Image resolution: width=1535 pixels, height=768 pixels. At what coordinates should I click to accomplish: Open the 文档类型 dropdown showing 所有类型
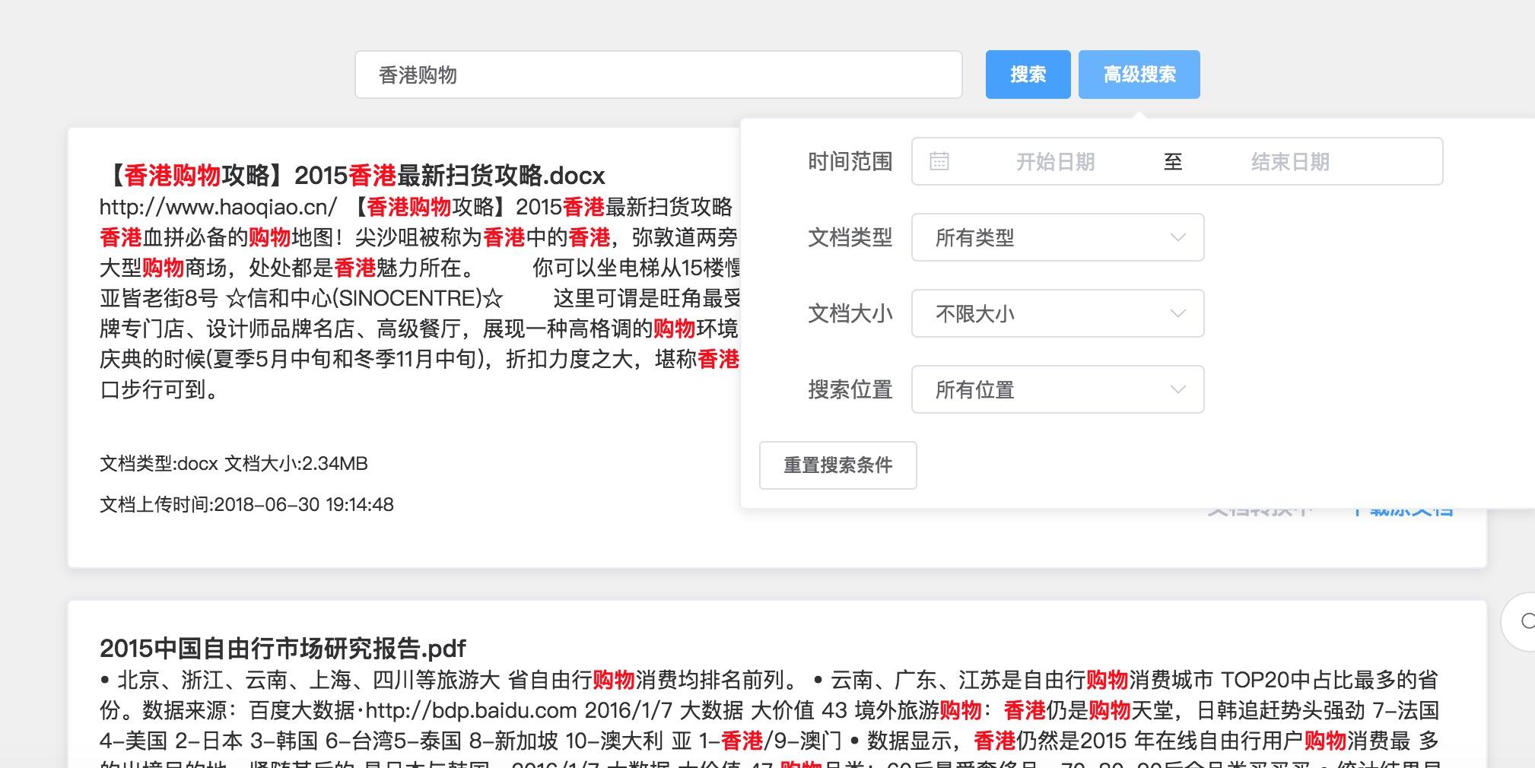click(1057, 237)
